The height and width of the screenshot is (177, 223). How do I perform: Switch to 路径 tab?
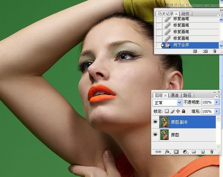click(x=187, y=95)
